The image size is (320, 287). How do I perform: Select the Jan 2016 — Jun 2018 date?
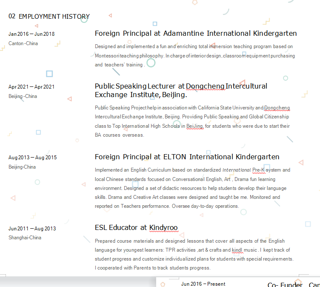coord(31,34)
